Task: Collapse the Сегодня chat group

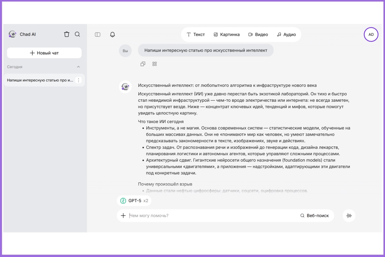Action: click(78, 67)
